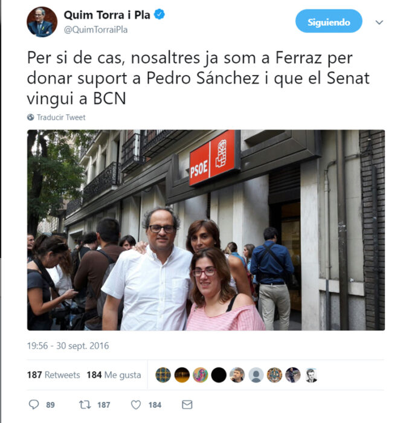
Task: Retweet using the retweet arrows icon
Action: click(85, 404)
